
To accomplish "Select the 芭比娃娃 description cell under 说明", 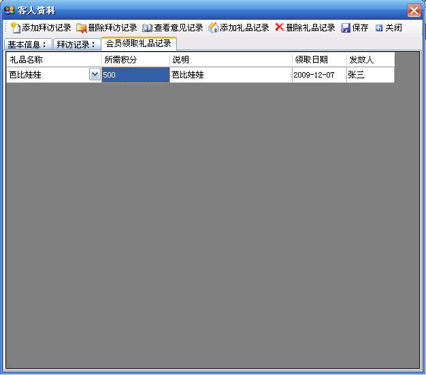I will tap(231, 75).
